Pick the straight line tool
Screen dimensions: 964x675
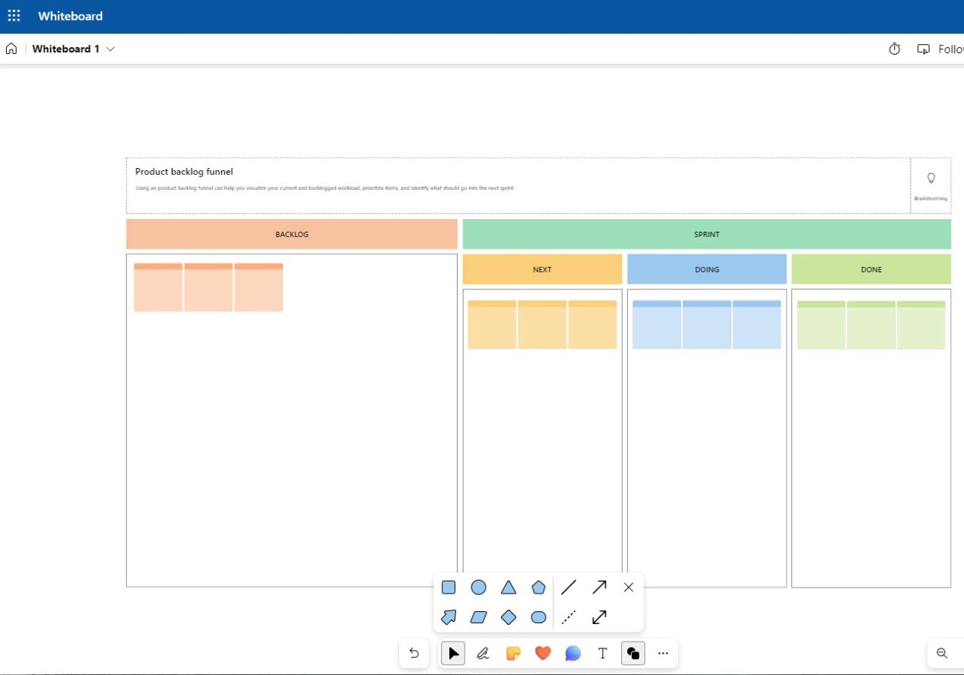click(x=569, y=587)
